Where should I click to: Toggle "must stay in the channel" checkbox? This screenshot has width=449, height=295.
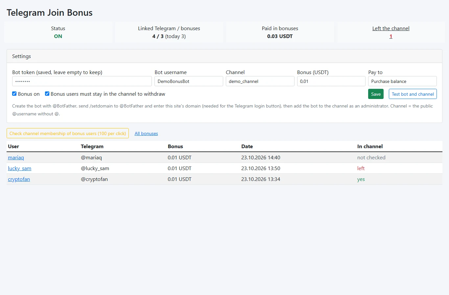point(47,94)
